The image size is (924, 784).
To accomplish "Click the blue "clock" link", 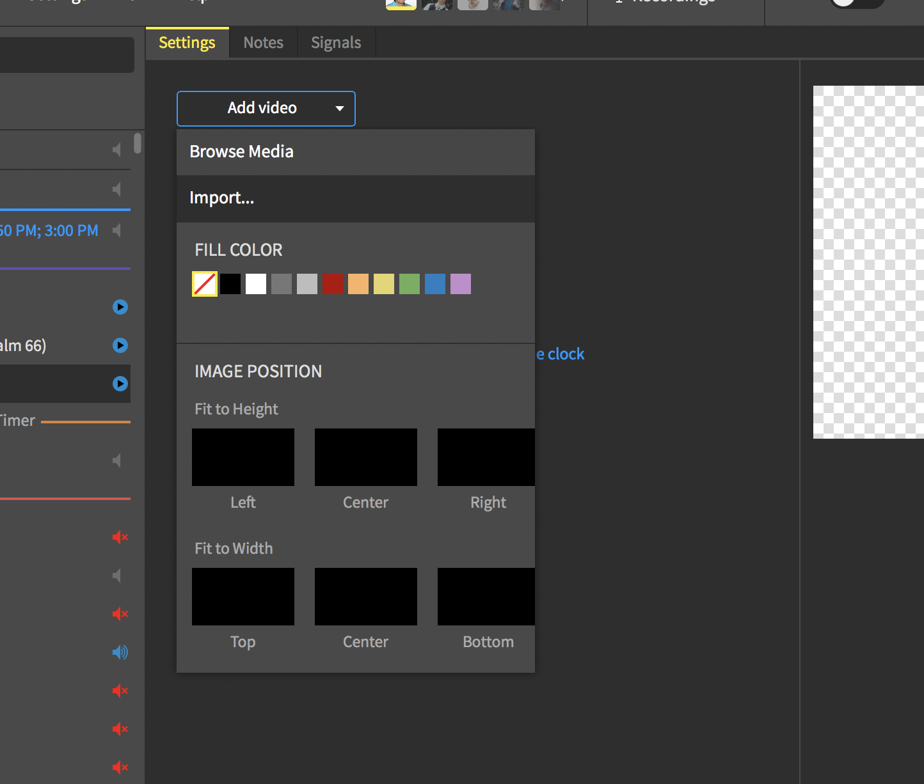I will click(x=565, y=354).
